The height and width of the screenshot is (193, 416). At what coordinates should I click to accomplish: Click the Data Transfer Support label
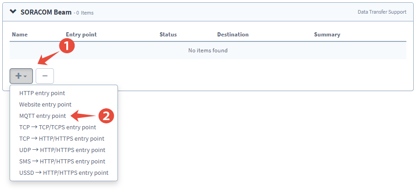click(382, 12)
